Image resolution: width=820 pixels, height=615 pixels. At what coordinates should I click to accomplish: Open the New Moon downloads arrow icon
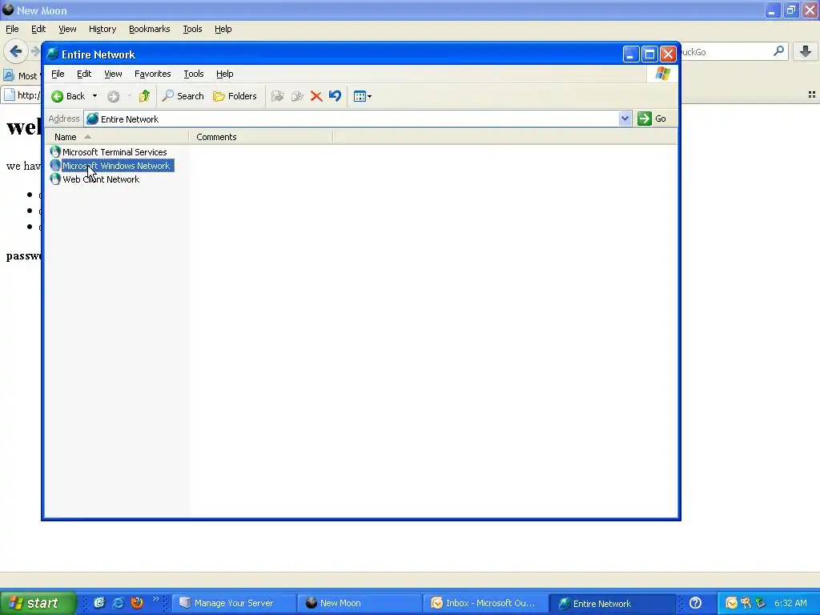click(x=806, y=51)
